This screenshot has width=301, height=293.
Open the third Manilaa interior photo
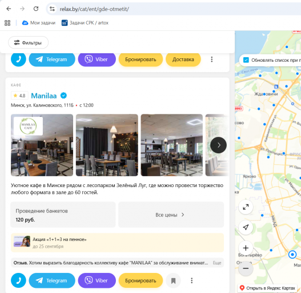pos(172,145)
